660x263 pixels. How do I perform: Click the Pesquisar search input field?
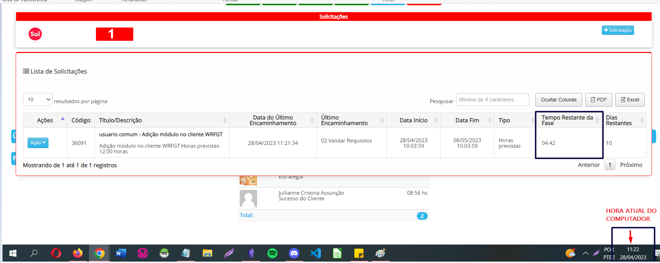(x=492, y=100)
